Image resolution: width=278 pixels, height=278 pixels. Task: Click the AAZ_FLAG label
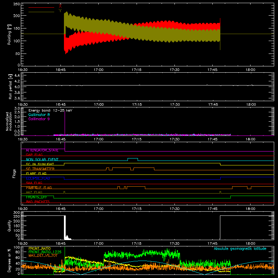pos(34,192)
